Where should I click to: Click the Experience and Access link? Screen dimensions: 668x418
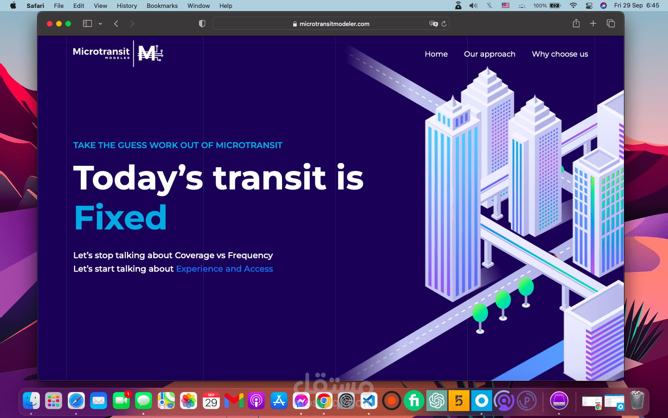[x=224, y=268]
